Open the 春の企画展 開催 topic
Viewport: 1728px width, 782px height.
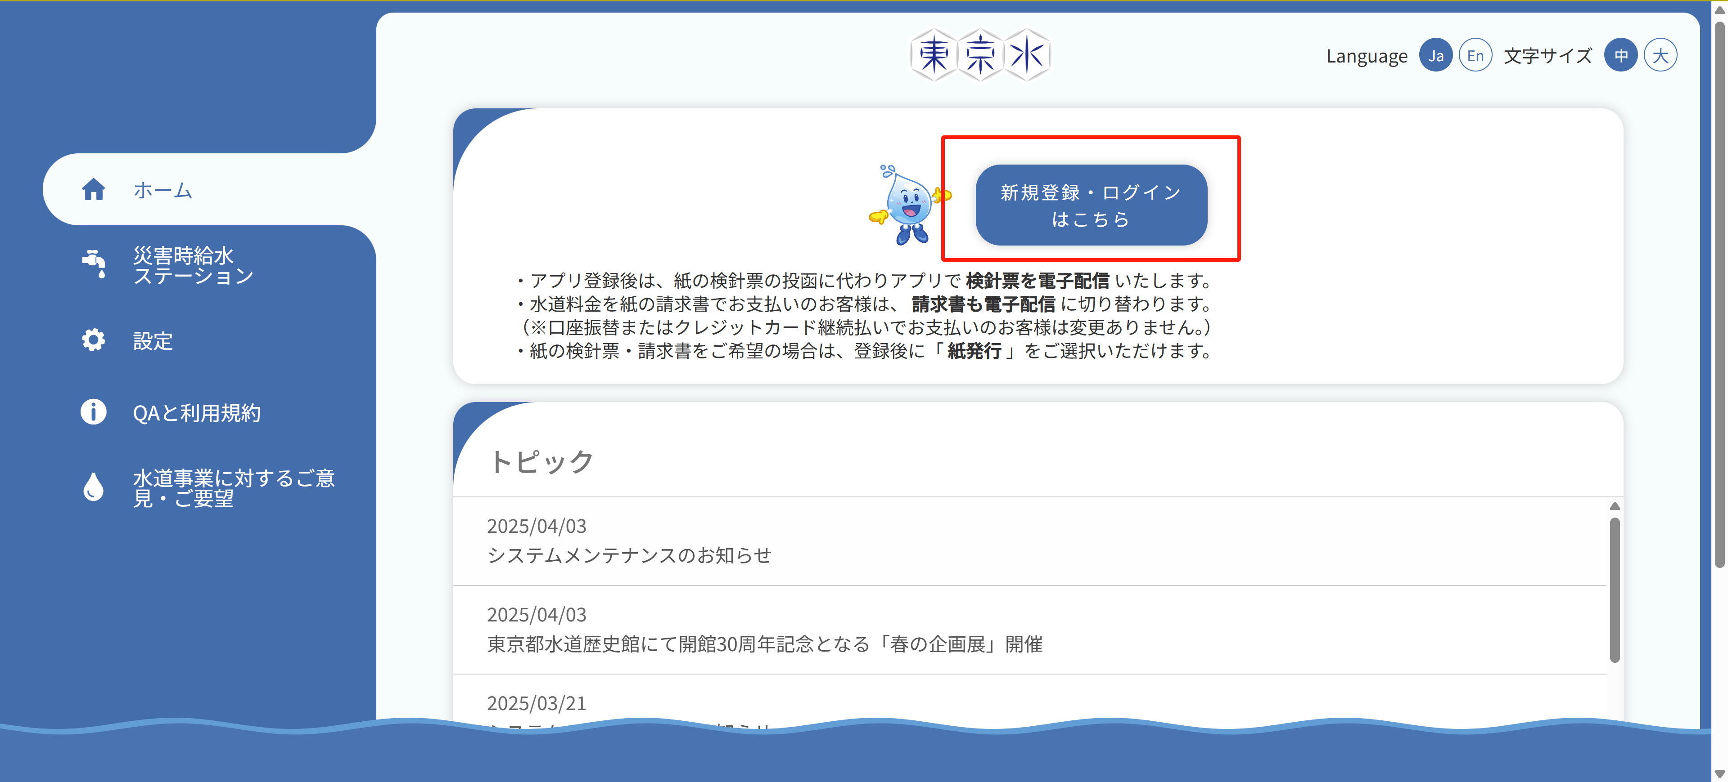pyautogui.click(x=764, y=644)
